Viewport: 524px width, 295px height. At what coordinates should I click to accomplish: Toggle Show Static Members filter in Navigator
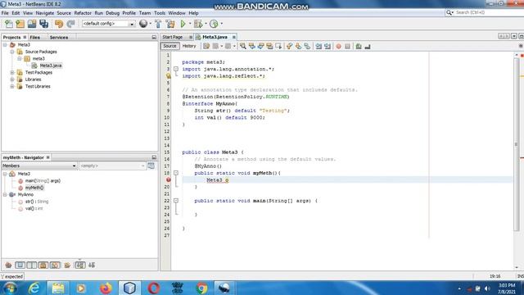32,265
